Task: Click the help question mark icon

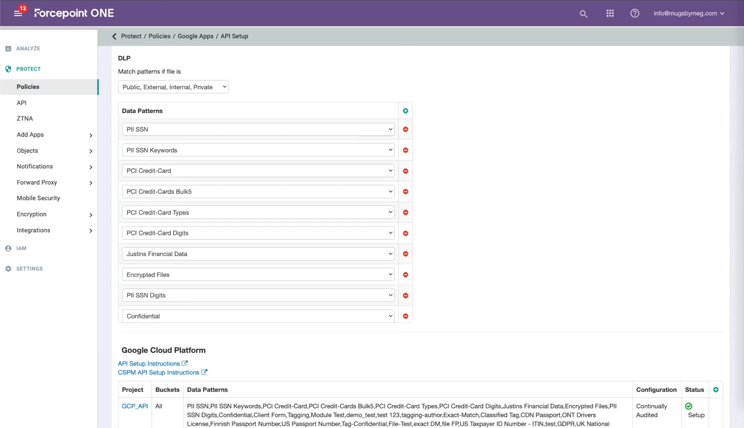Action: coord(634,14)
